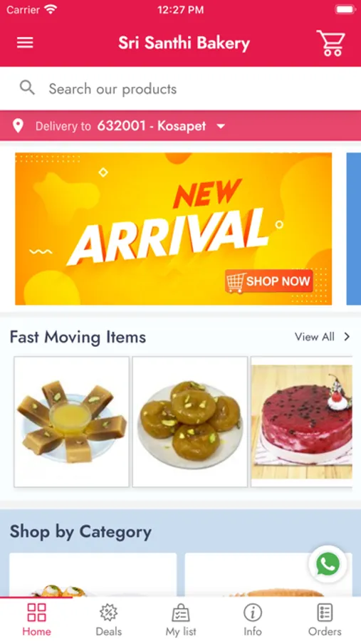Tap the delivery location pin icon
This screenshot has height=641, width=361.
[18, 126]
